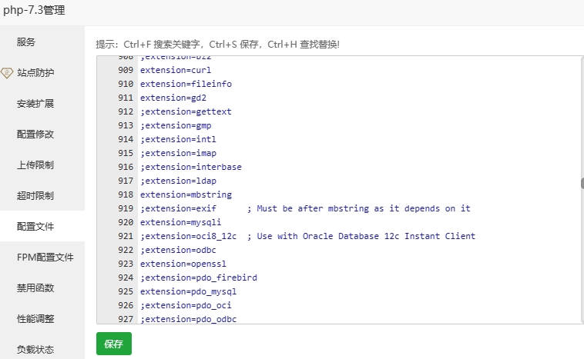This screenshot has width=584, height=359.
Task: Go to the 配置修改 tab
Action: (35, 135)
